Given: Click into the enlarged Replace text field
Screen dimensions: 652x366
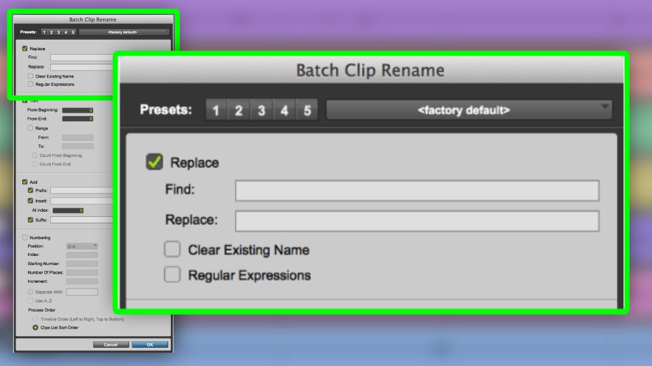Looking at the screenshot, I should click(x=417, y=221).
